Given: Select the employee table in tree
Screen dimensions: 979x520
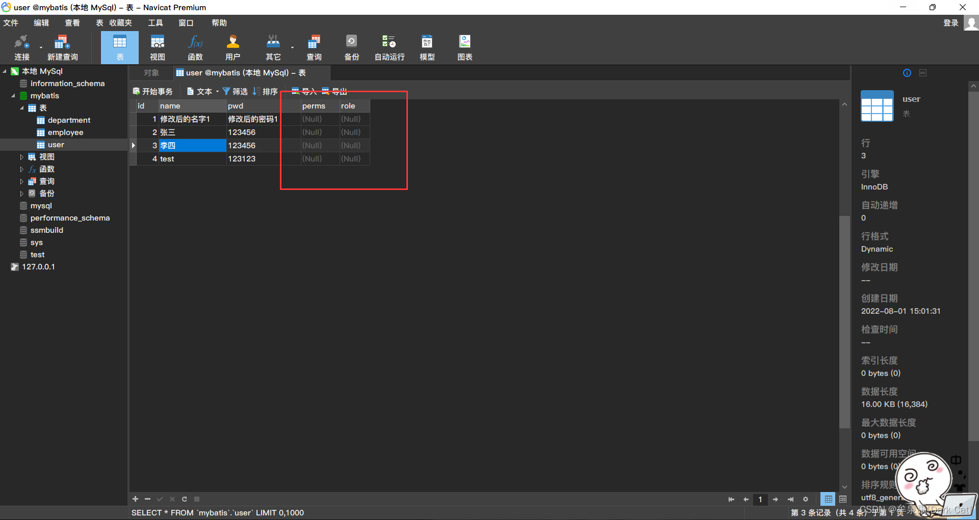Looking at the screenshot, I should click(65, 132).
